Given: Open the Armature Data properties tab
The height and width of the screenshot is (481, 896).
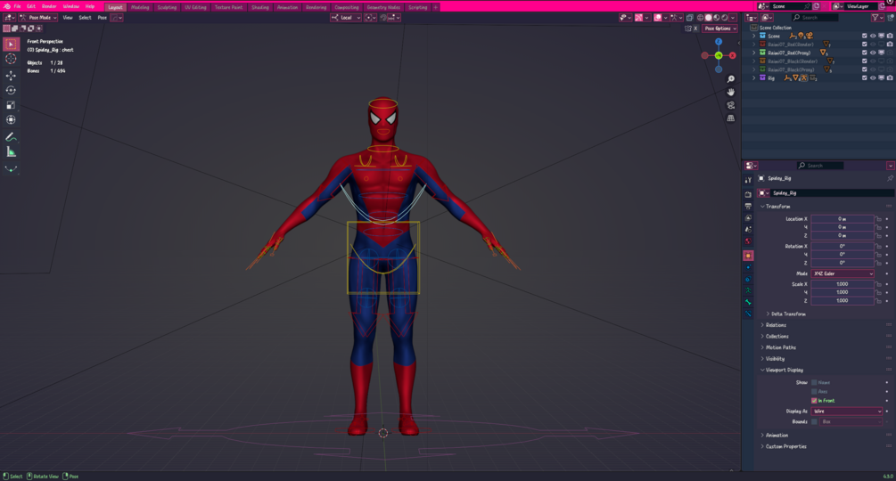Looking at the screenshot, I should coord(748,290).
